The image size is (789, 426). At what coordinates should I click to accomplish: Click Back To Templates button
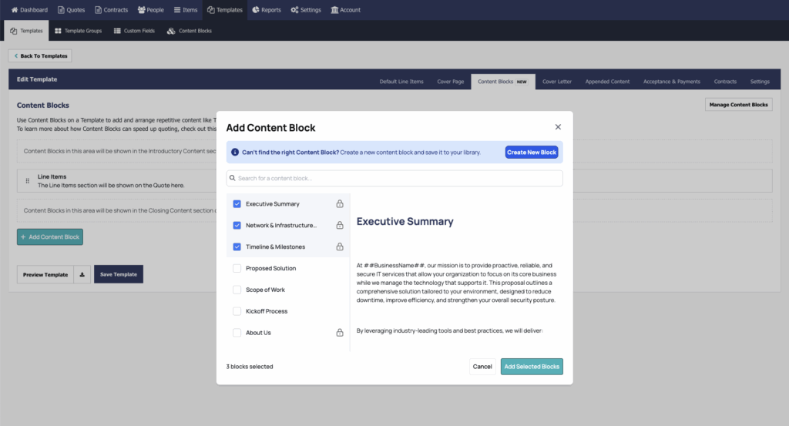(40, 56)
